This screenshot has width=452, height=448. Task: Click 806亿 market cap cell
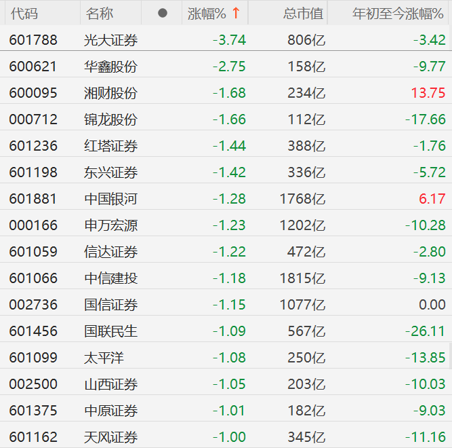pyautogui.click(x=307, y=40)
